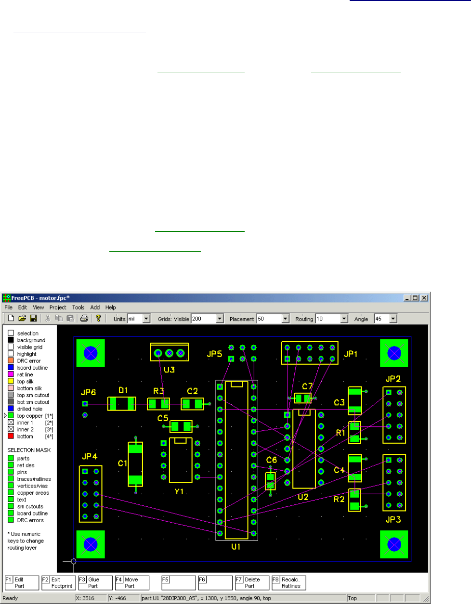Viewport: 471px width, 604px height.
Task: Toggle the text selection mask box
Action: tap(11, 500)
